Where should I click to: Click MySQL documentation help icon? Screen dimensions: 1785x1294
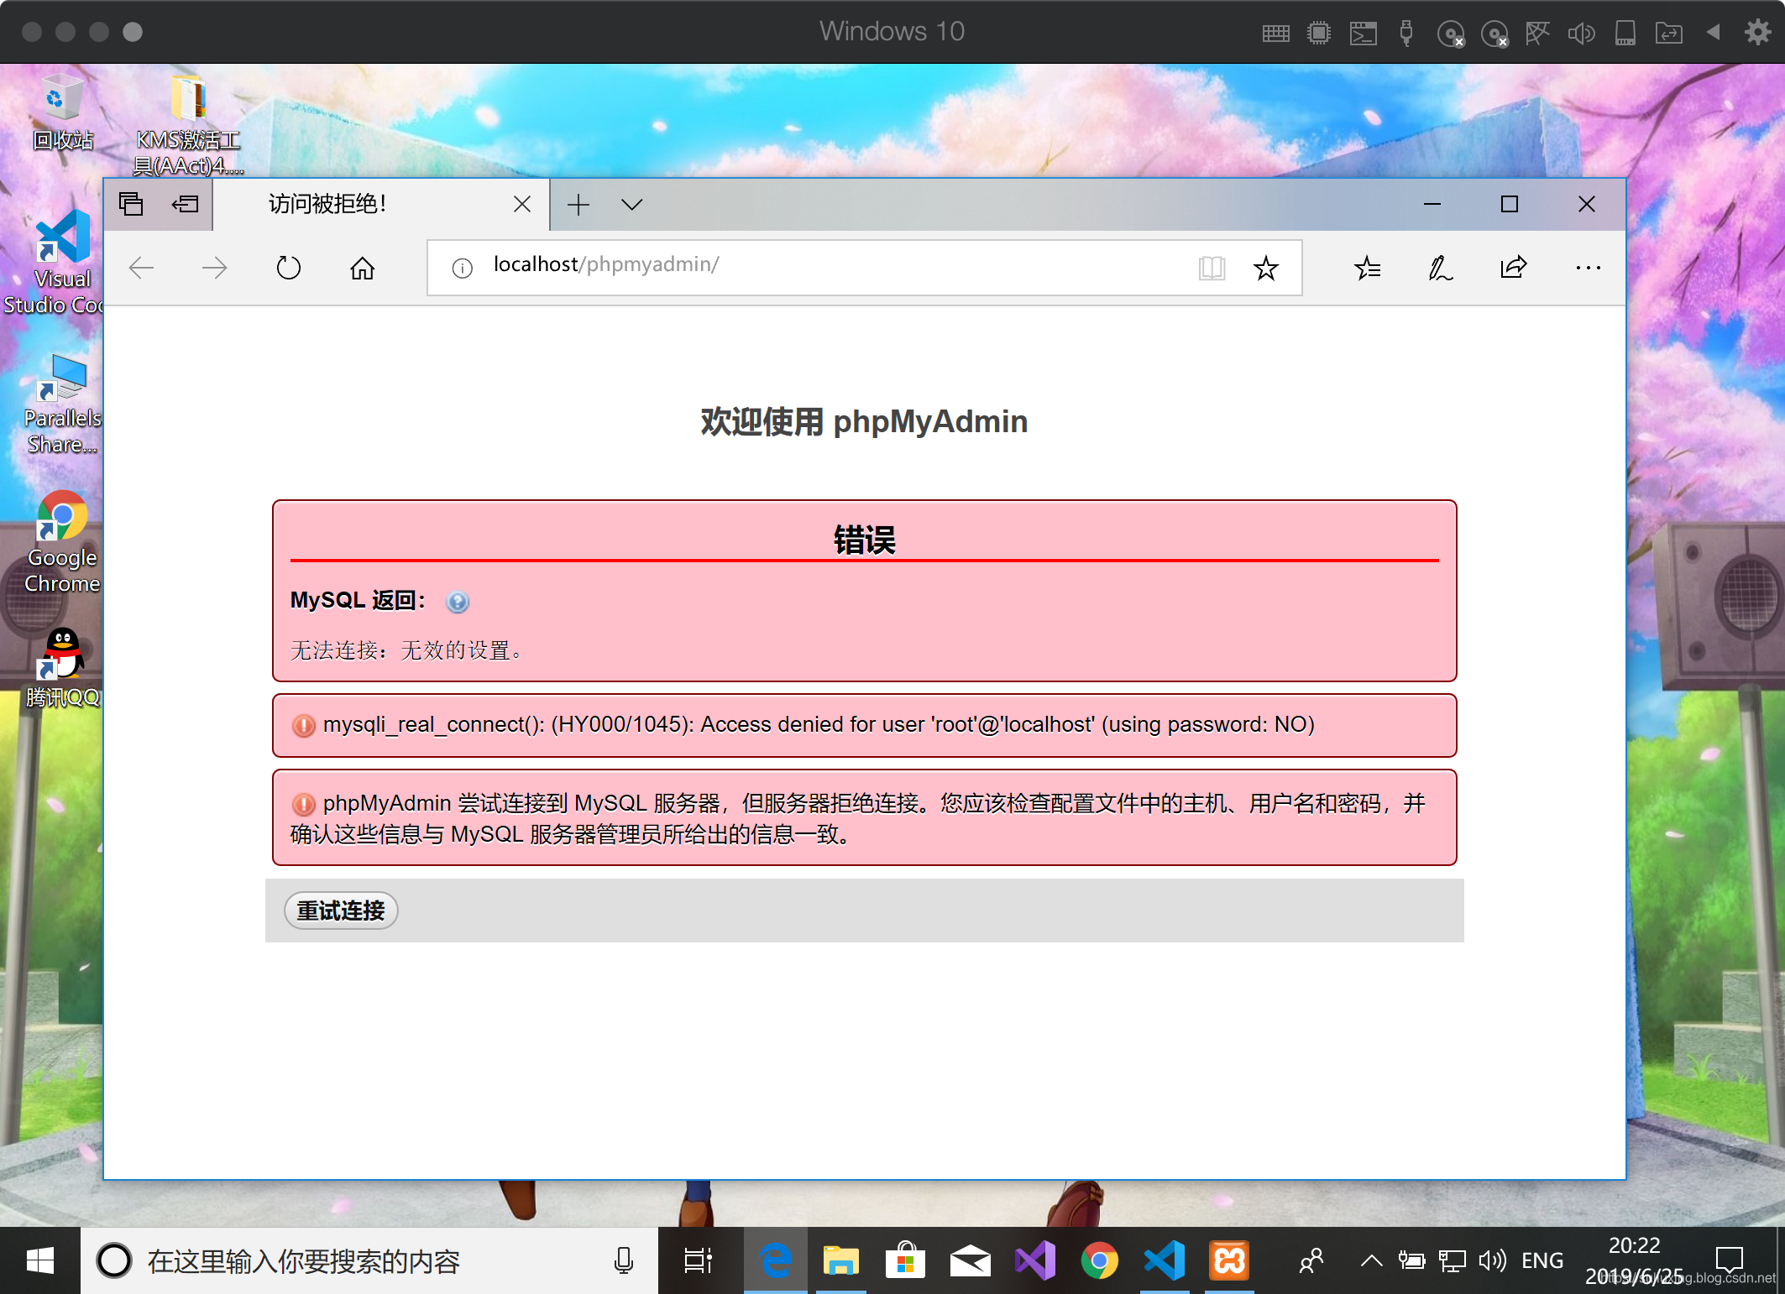[457, 602]
